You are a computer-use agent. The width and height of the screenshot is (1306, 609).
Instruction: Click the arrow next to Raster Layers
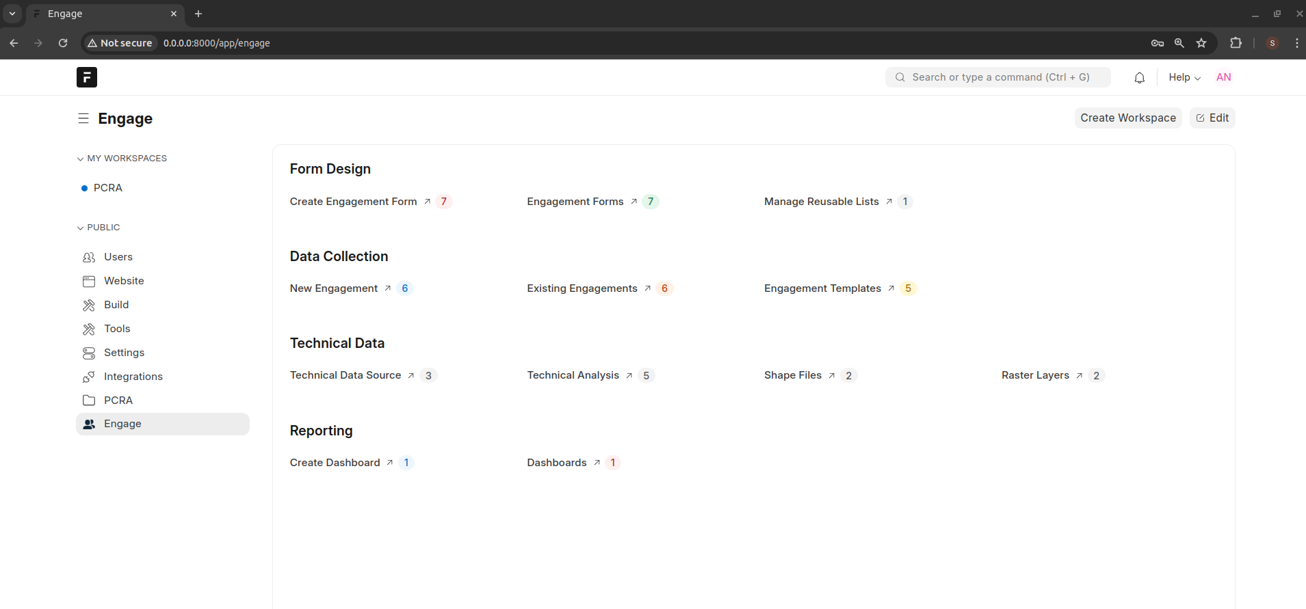tap(1079, 375)
